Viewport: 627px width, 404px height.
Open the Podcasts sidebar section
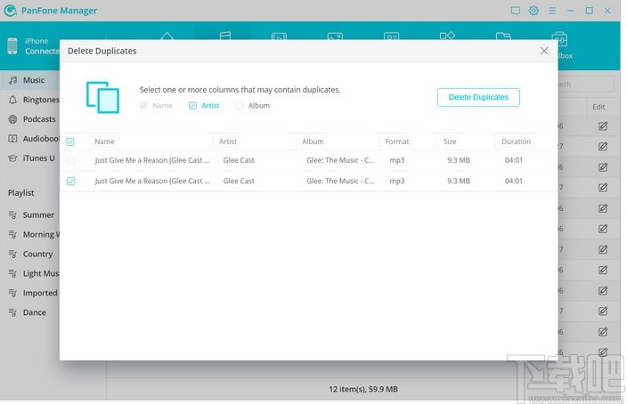[x=30, y=119]
